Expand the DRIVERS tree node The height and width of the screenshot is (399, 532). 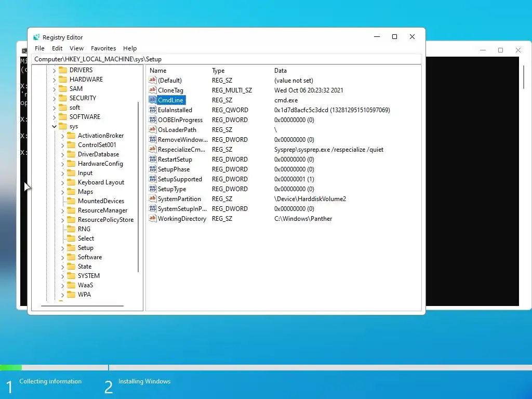tap(54, 70)
